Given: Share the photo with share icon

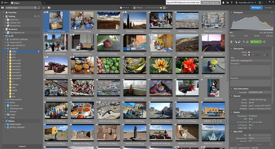Looking at the screenshot, I should 264,42.
